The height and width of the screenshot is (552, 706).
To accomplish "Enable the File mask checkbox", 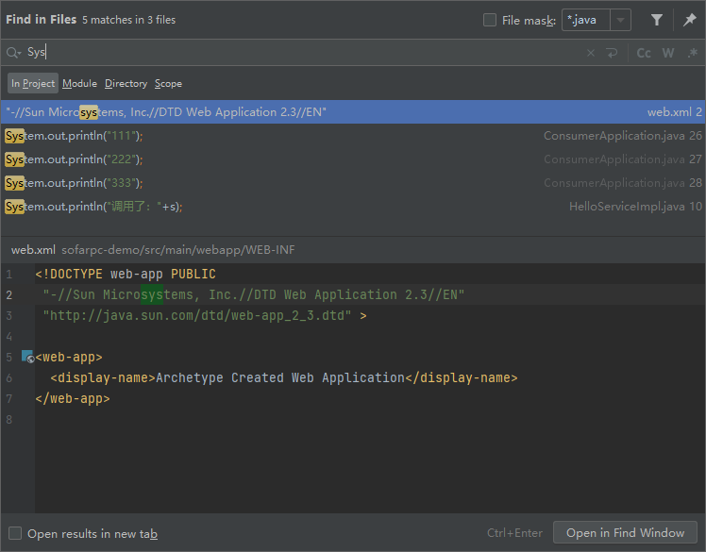I will pyautogui.click(x=490, y=20).
